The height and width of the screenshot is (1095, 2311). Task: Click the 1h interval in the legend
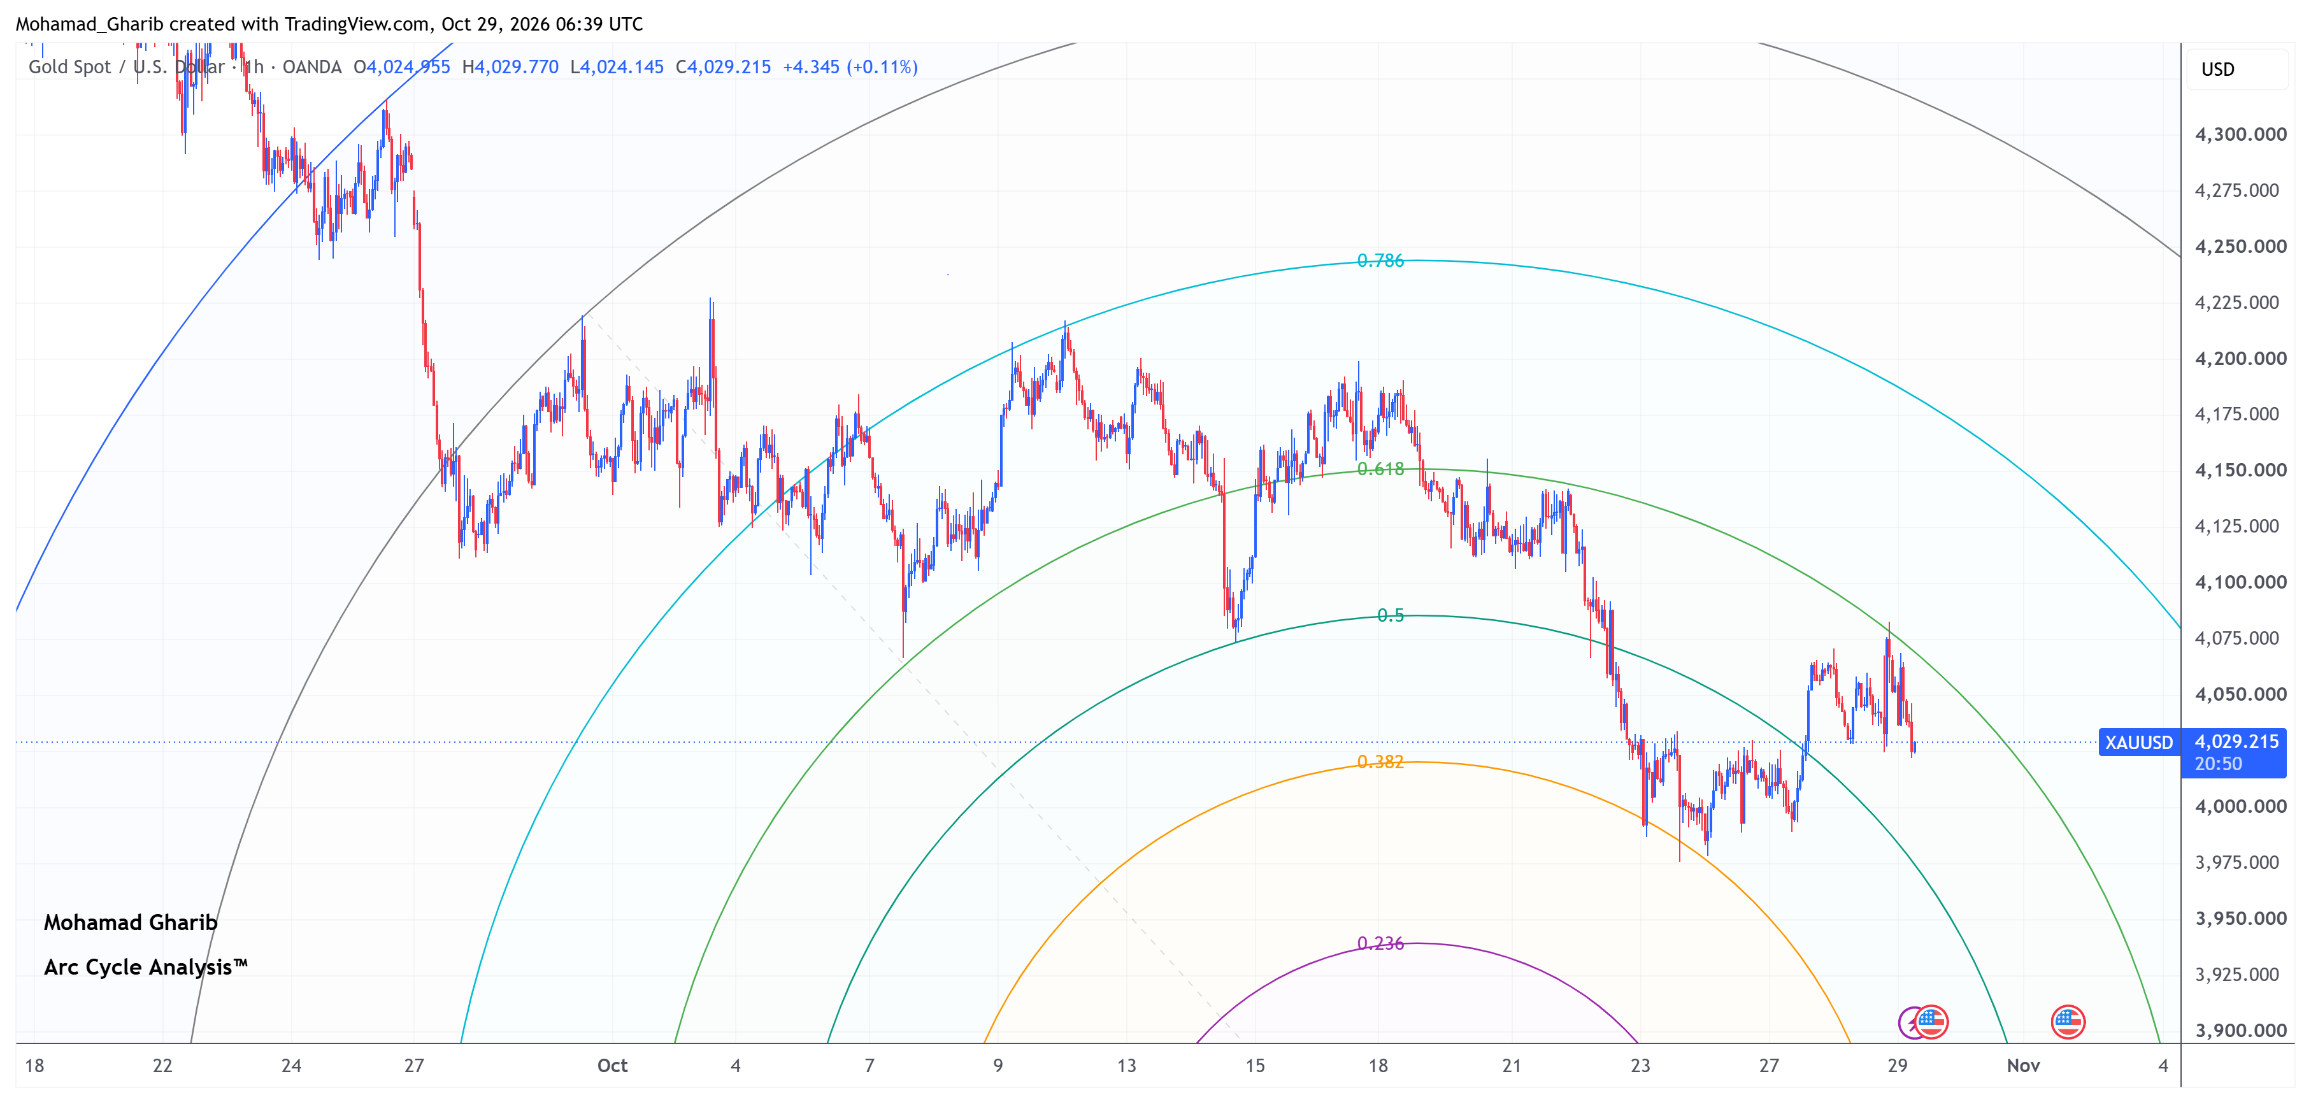click(x=254, y=68)
